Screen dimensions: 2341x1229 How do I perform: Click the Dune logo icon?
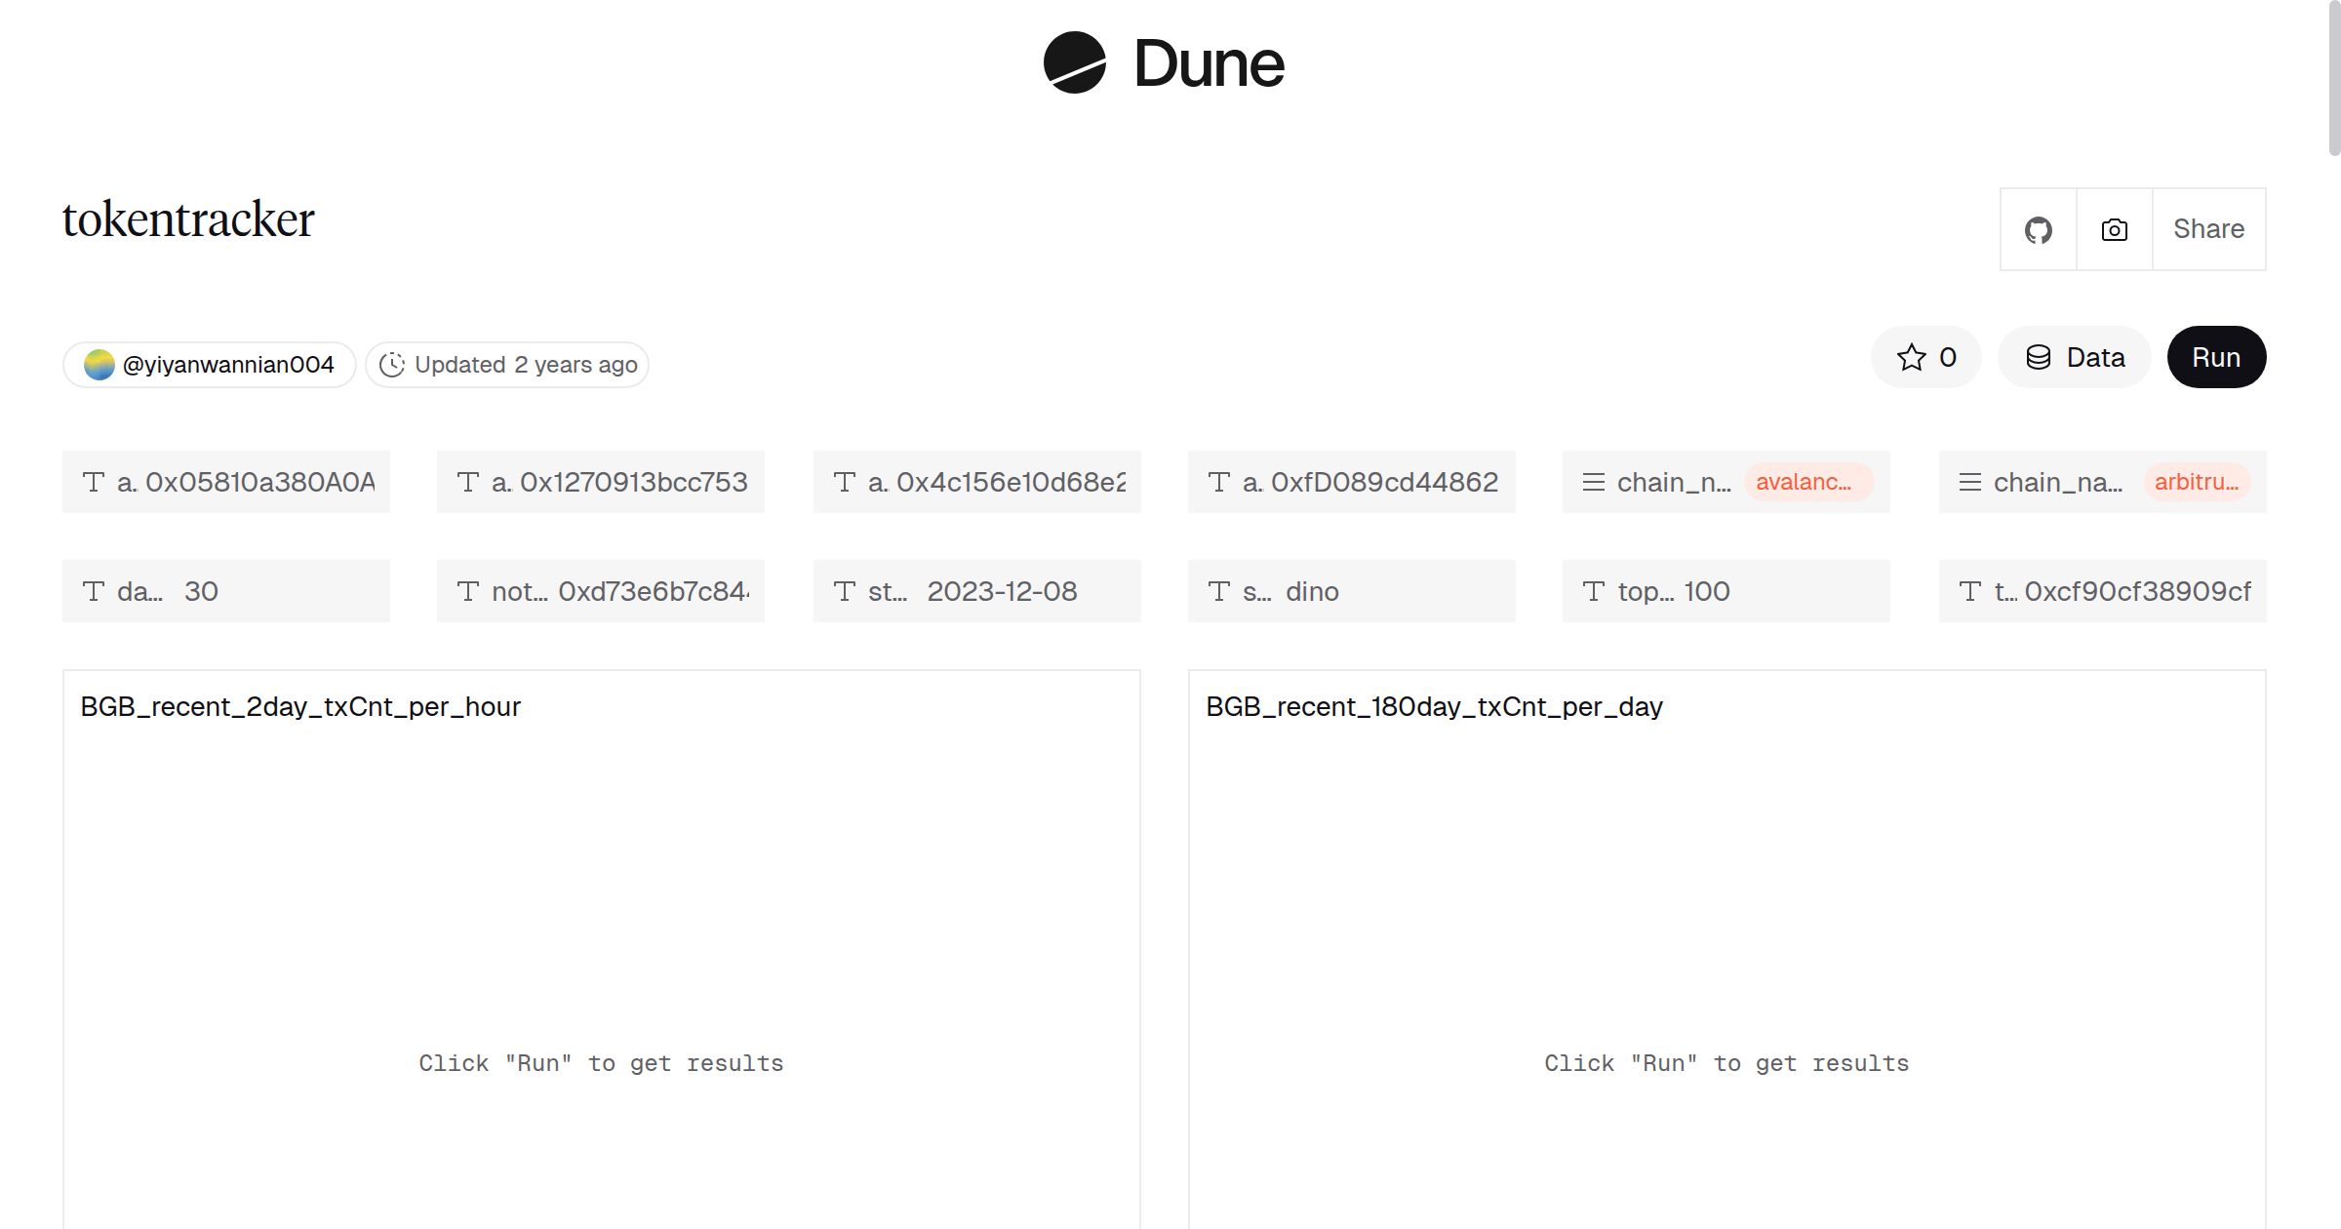(x=1074, y=63)
